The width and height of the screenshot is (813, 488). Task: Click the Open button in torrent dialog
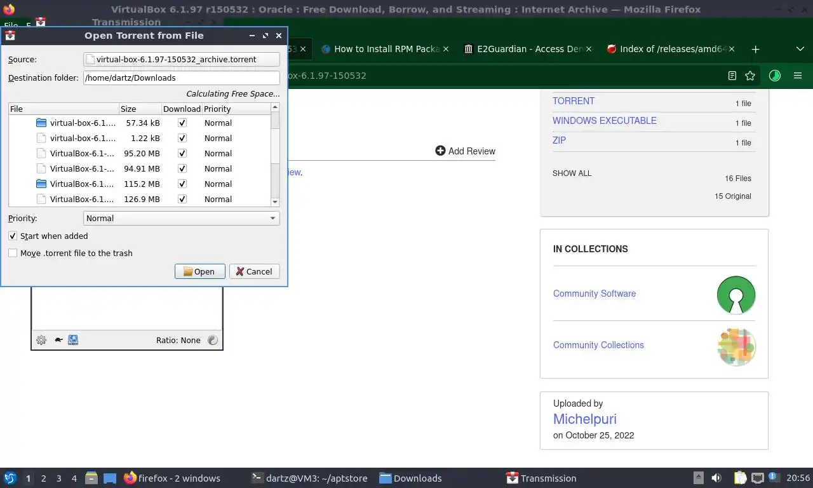(199, 271)
